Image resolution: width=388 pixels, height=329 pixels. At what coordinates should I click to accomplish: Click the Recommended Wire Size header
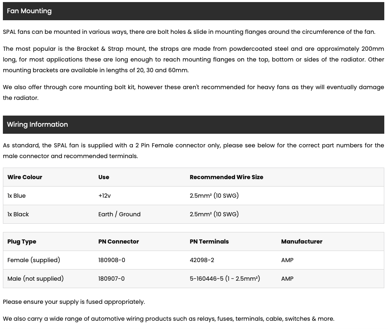pyautogui.click(x=226, y=177)
